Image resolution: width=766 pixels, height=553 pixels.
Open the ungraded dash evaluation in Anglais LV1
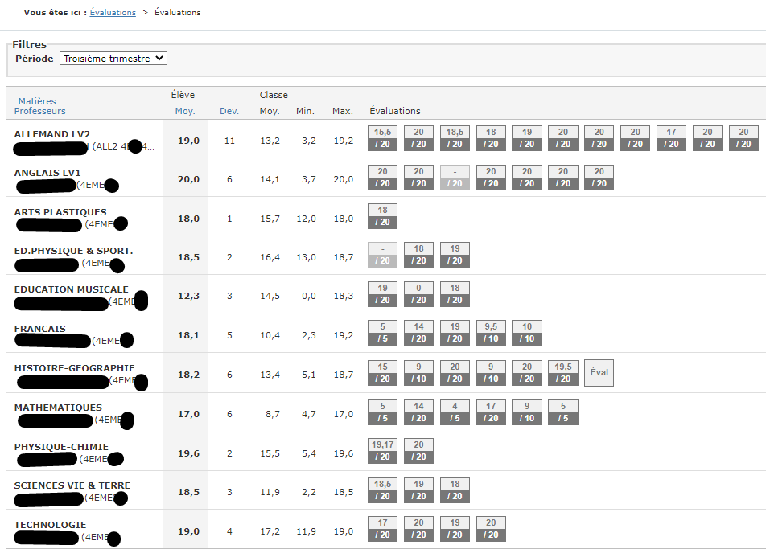click(455, 178)
